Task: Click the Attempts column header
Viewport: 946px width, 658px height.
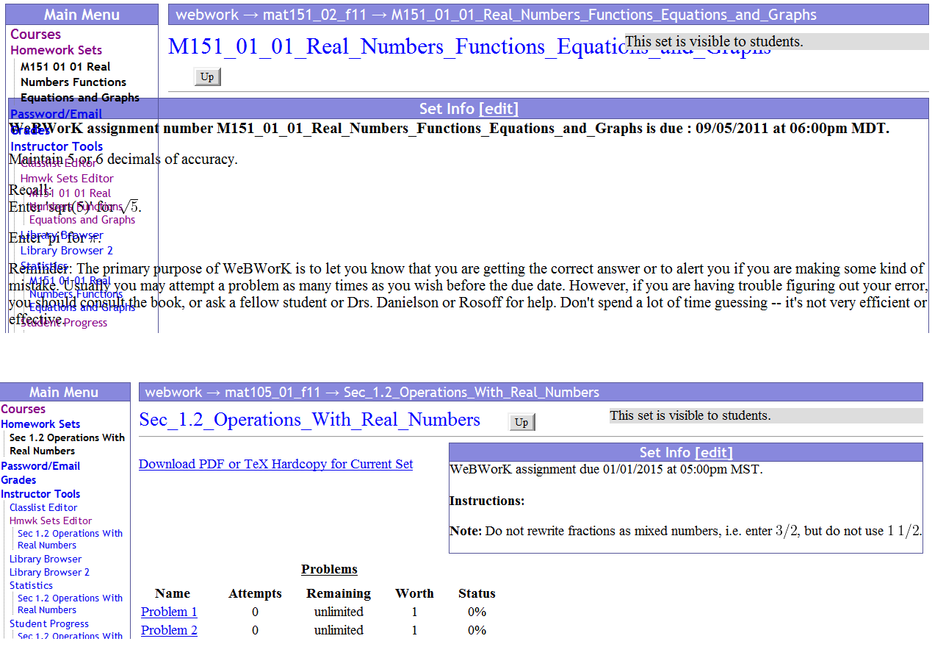Action: coord(255,593)
